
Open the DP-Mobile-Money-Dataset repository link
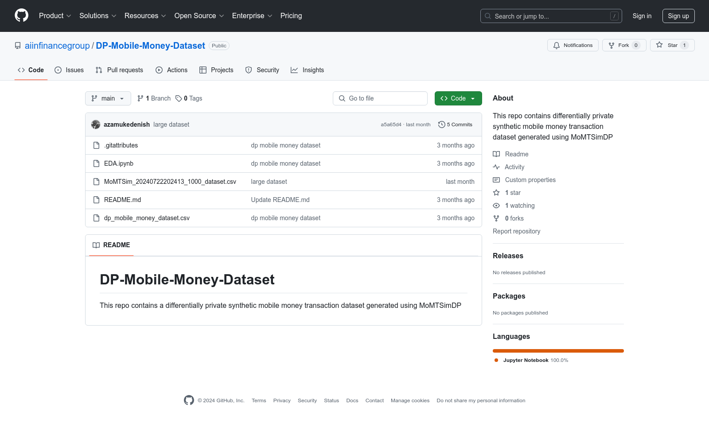click(150, 46)
